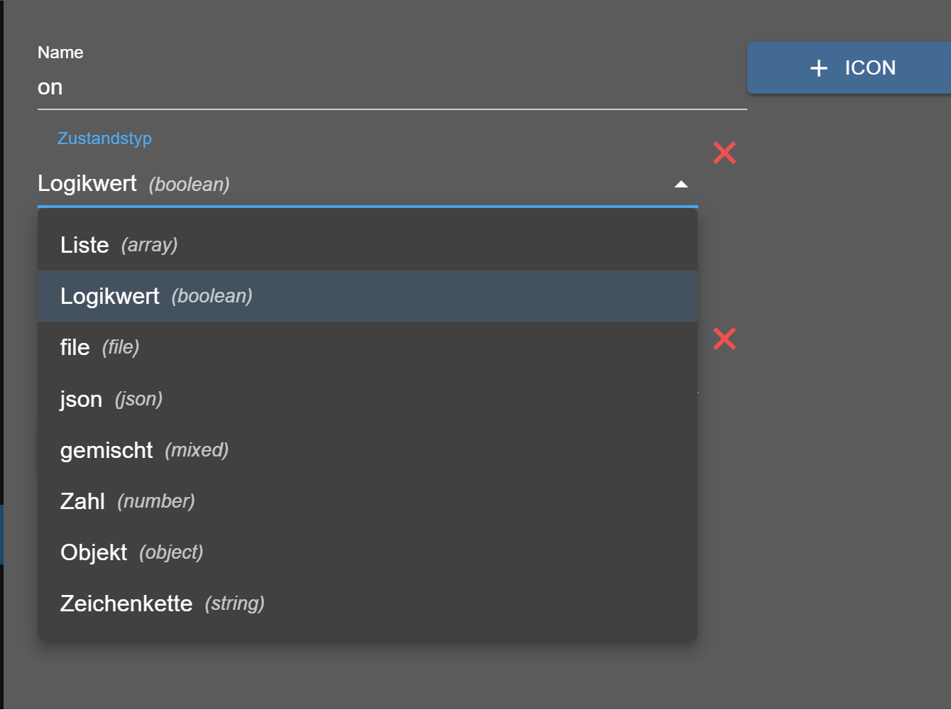The height and width of the screenshot is (710, 951).
Task: Click the plus icon on the ICON button
Action: pos(819,68)
